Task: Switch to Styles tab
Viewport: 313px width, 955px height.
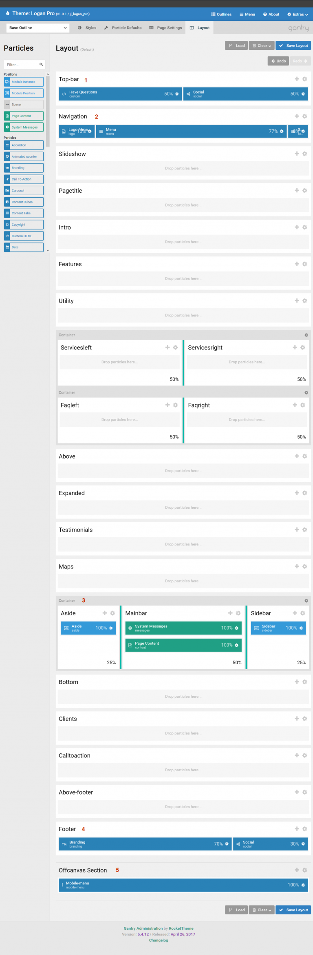Action: click(87, 28)
